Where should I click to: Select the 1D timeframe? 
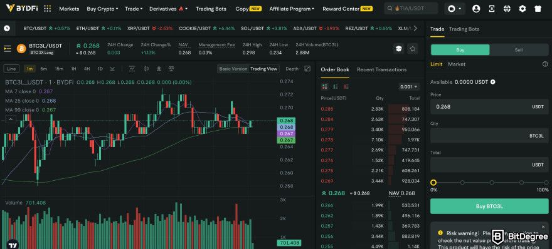100,69
